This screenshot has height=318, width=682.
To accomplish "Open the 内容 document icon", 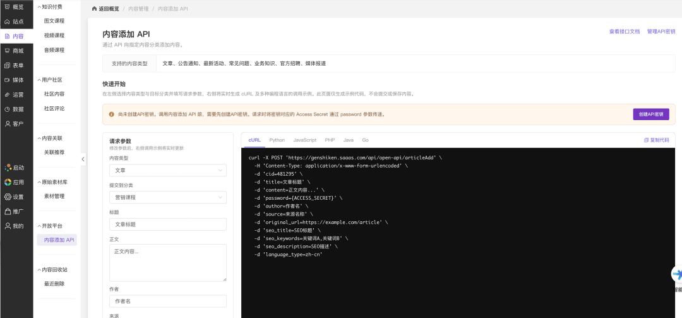I will coord(8,36).
